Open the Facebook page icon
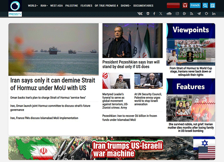This screenshot has height=162, width=224. click(x=154, y=13)
